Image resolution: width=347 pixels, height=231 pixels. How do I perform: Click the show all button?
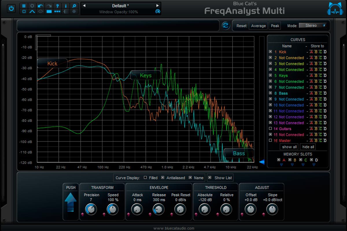289,147
